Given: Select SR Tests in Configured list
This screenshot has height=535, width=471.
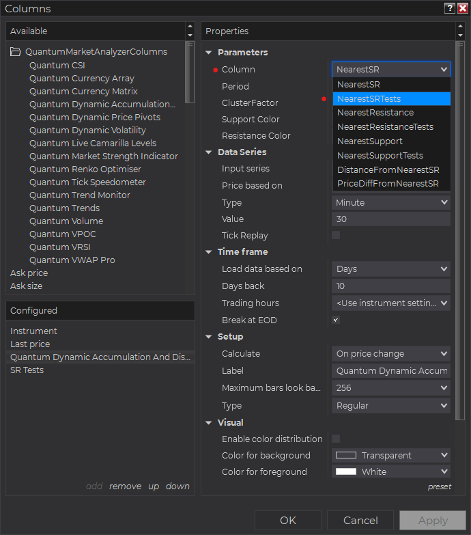Looking at the screenshot, I should click(27, 370).
